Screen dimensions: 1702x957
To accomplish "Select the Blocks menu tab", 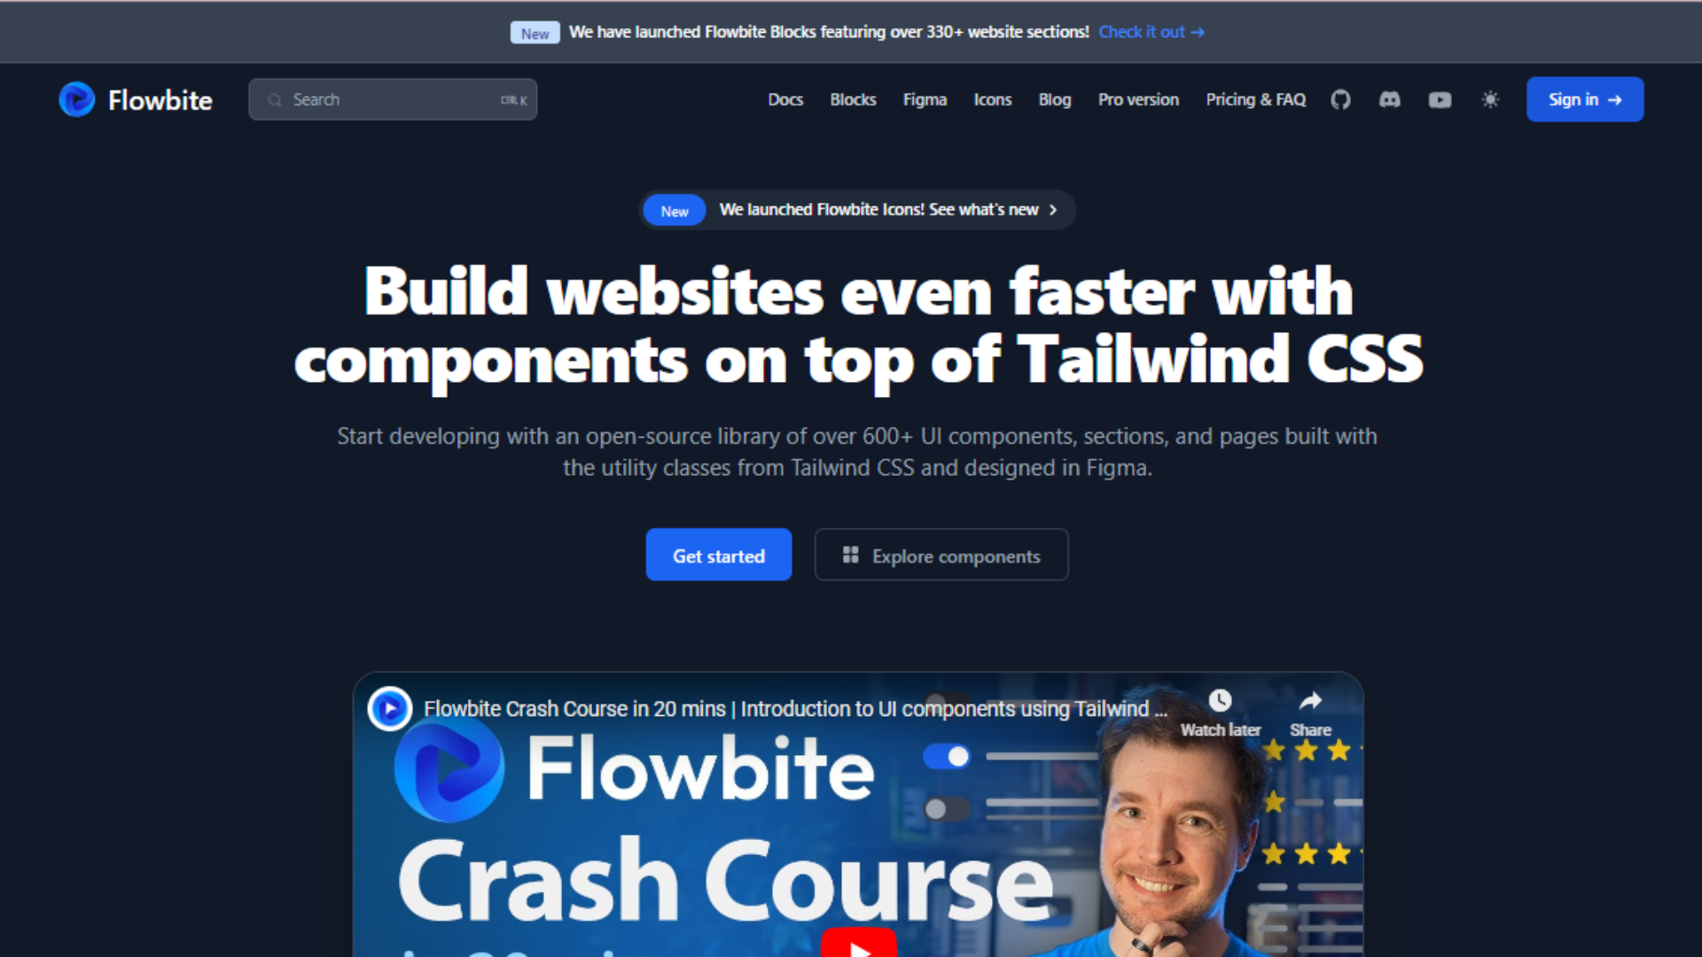I will (x=852, y=99).
